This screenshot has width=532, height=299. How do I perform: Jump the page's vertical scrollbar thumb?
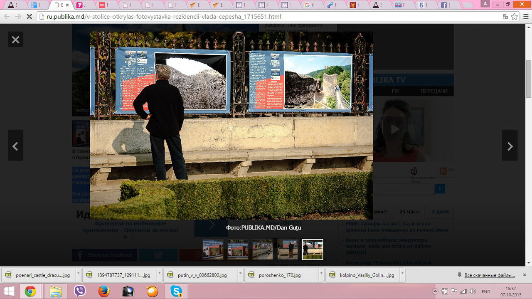point(529,78)
